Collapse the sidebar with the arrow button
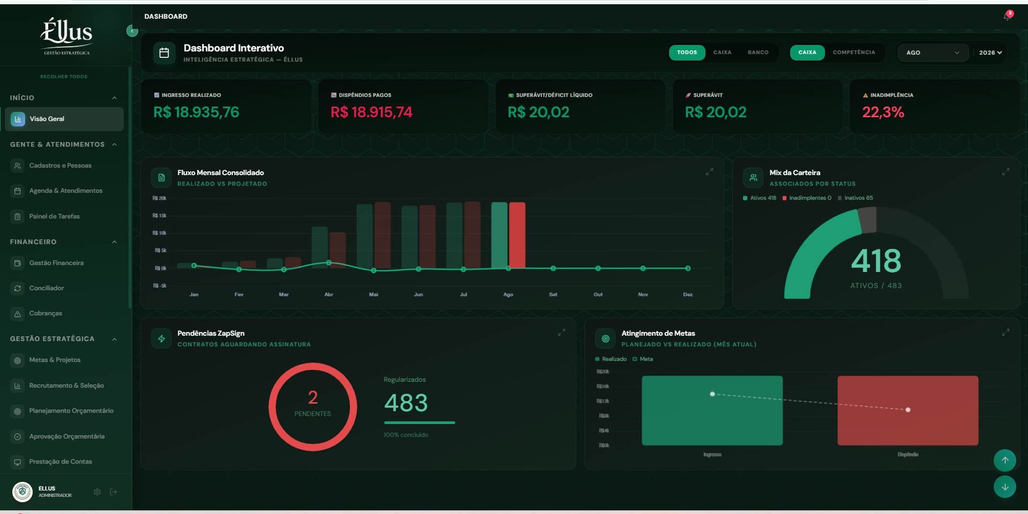 pyautogui.click(x=132, y=31)
